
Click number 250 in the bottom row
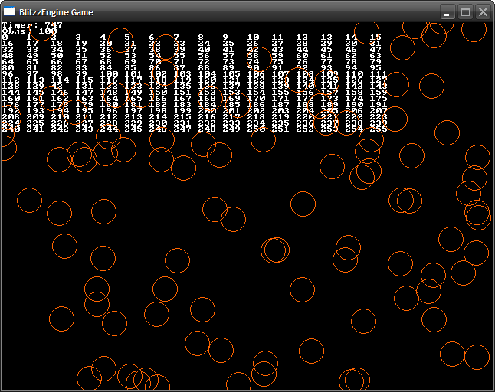(x=256, y=129)
